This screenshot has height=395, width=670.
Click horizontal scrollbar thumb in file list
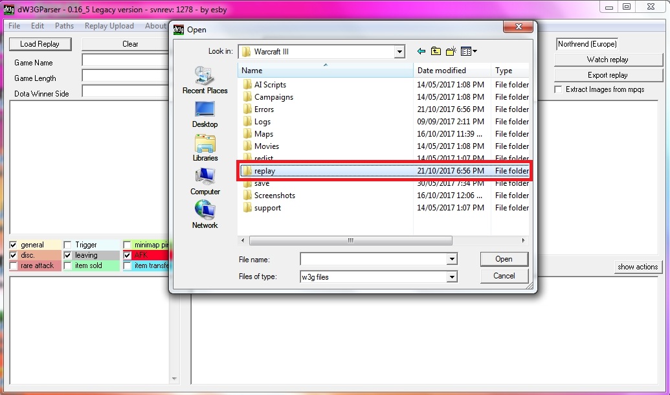tap(350, 241)
